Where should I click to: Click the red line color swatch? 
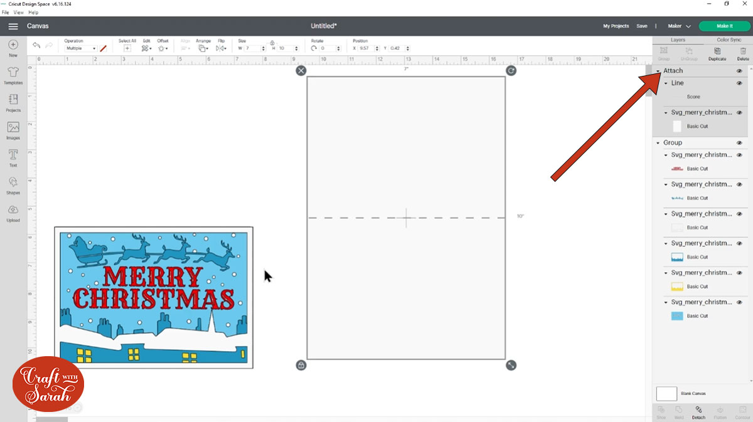pyautogui.click(x=104, y=48)
